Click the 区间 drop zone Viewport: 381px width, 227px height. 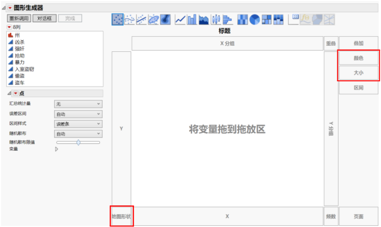[x=359, y=88]
